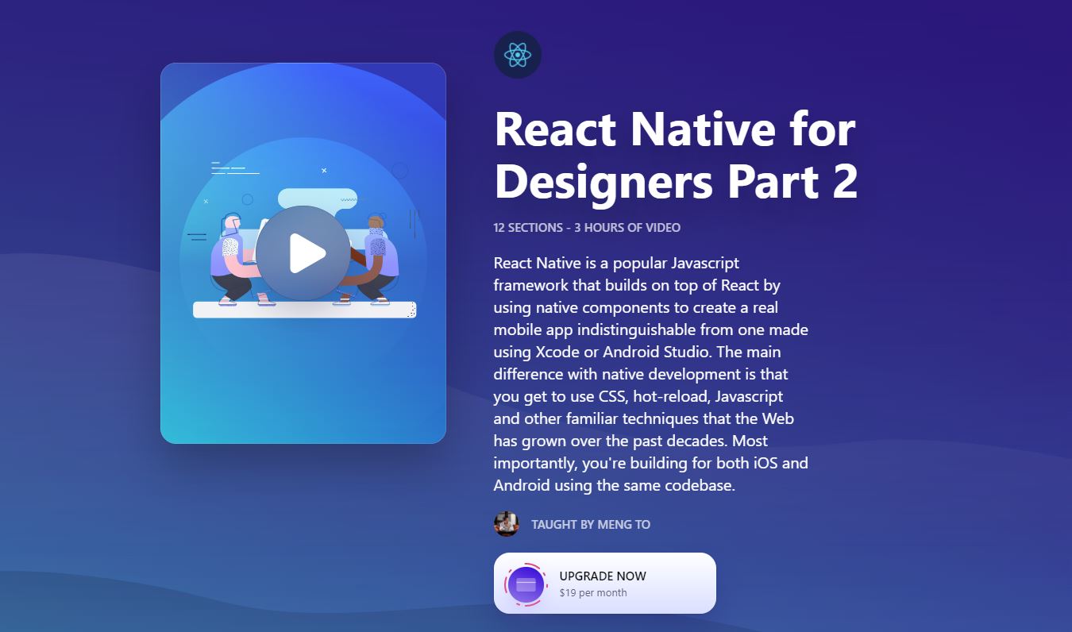Play the course preview video
The width and height of the screenshot is (1072, 632).
click(x=303, y=253)
